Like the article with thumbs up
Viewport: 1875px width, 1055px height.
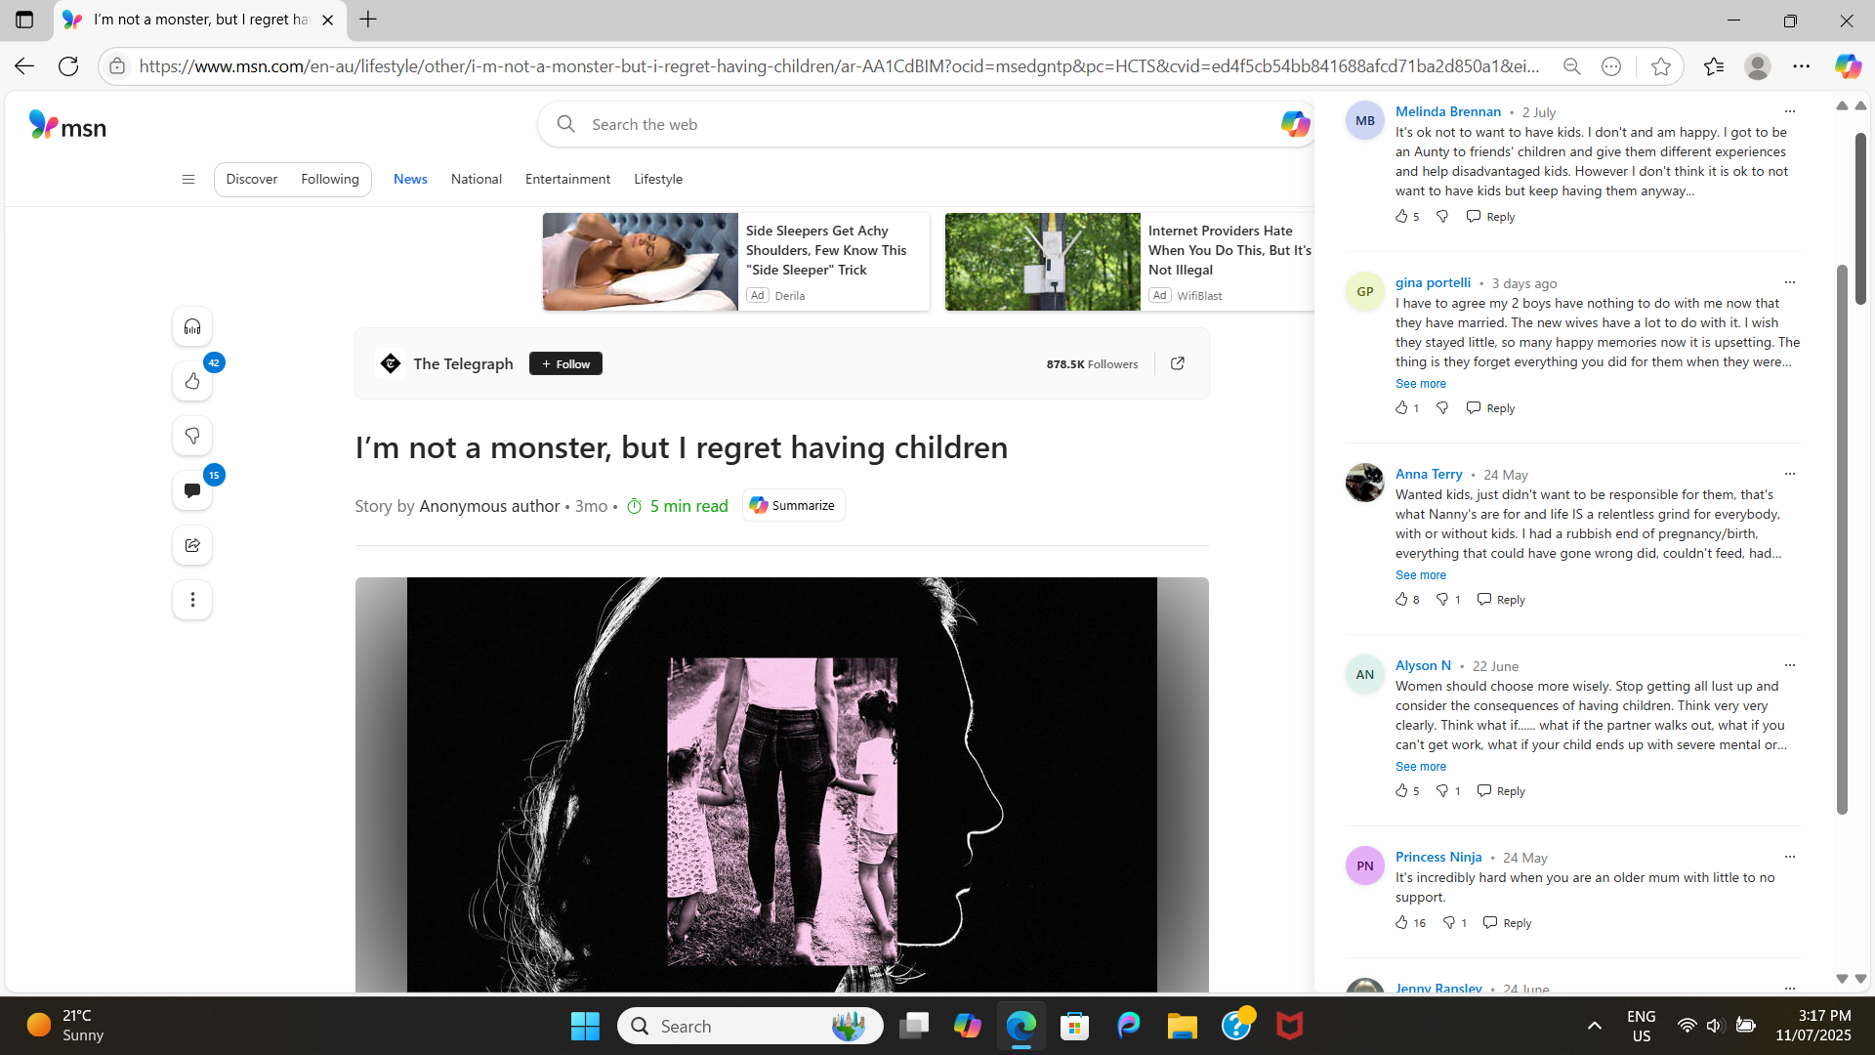click(x=192, y=381)
